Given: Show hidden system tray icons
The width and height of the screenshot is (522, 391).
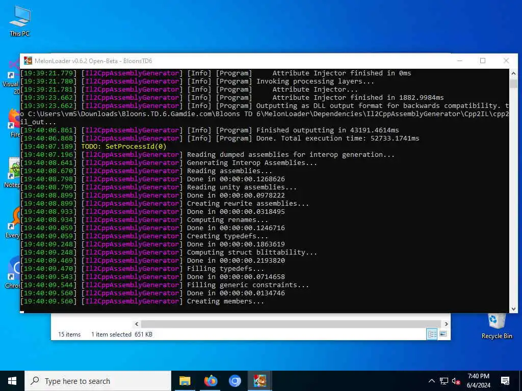Looking at the screenshot, I should pyautogui.click(x=431, y=381).
